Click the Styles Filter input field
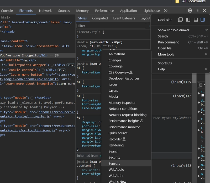 click(111, 26)
